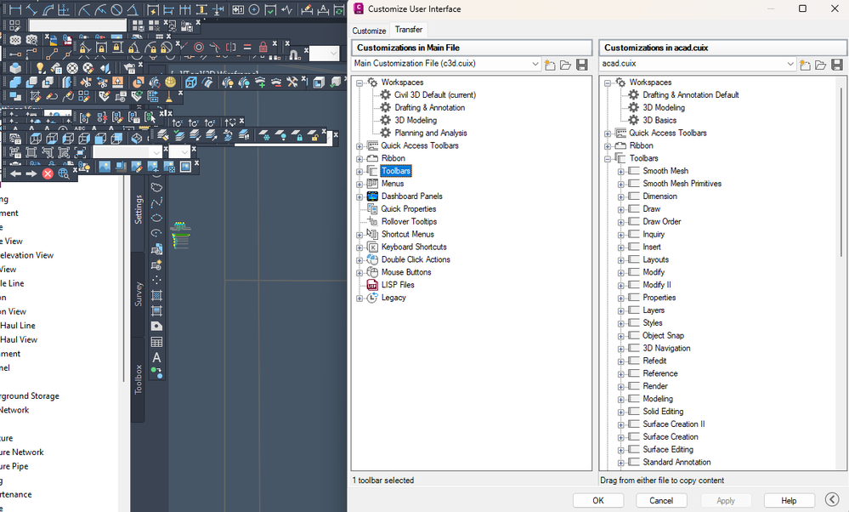Click the Point tool in Draw toolbar

[x=156, y=280]
